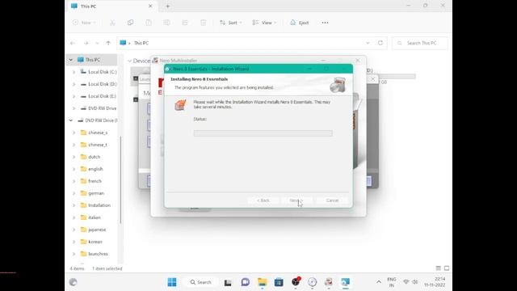This screenshot has height=291, width=517.
Task: Switch to details view icon in status bar
Action: (438, 268)
